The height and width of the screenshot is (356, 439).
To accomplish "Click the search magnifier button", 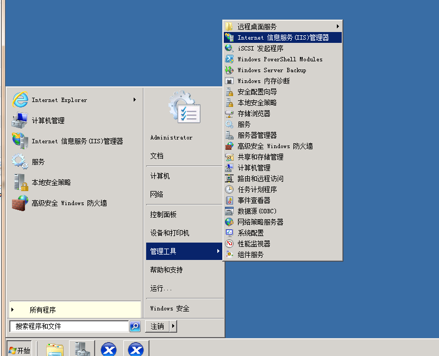I will (135, 326).
